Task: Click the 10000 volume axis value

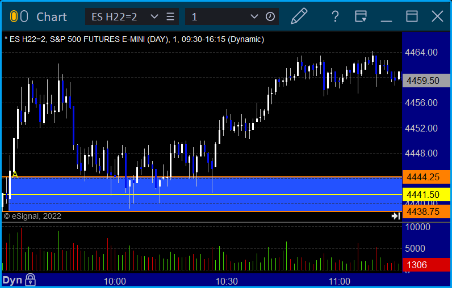Action: 418,227
